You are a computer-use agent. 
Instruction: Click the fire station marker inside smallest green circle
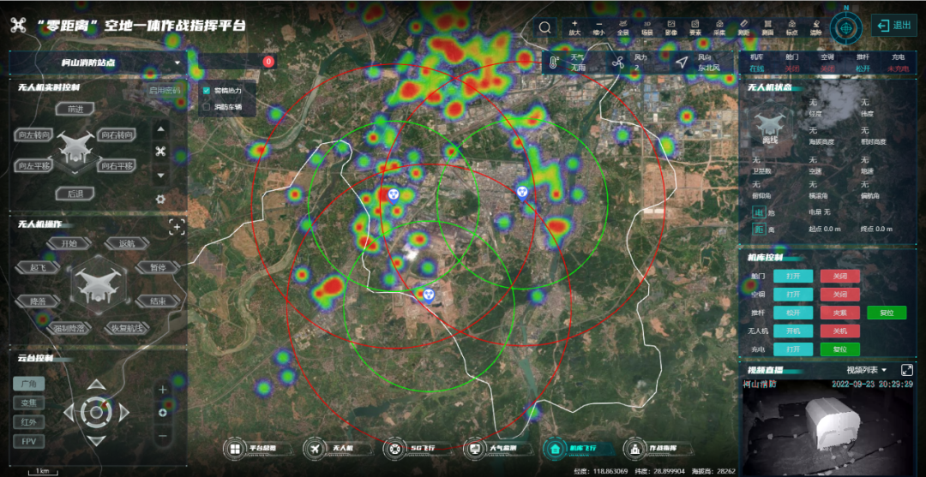pyautogui.click(x=429, y=294)
